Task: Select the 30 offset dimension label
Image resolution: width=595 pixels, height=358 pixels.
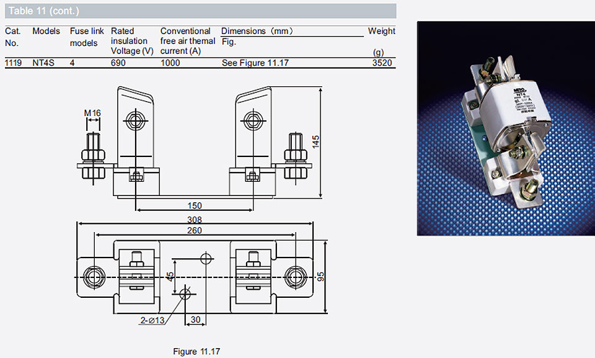Action: [x=195, y=320]
